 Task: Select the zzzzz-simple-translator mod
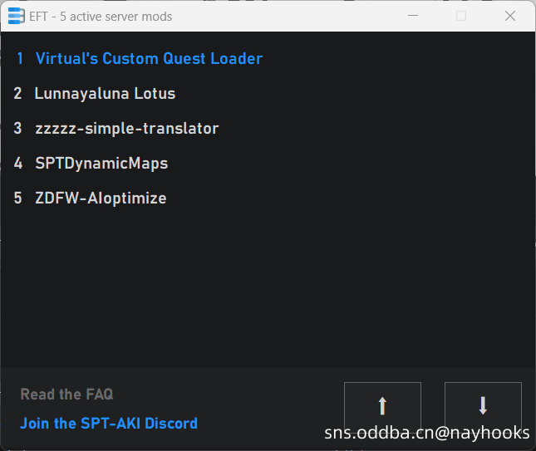pos(127,129)
